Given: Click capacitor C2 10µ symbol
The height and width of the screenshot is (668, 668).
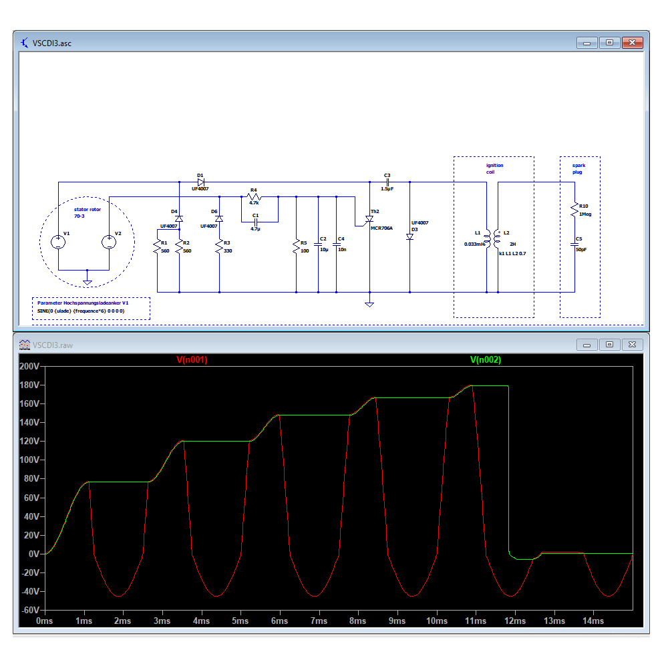Looking at the screenshot, I should 318,245.
